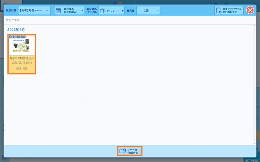Open the すべて file type dropdown

(111, 10)
